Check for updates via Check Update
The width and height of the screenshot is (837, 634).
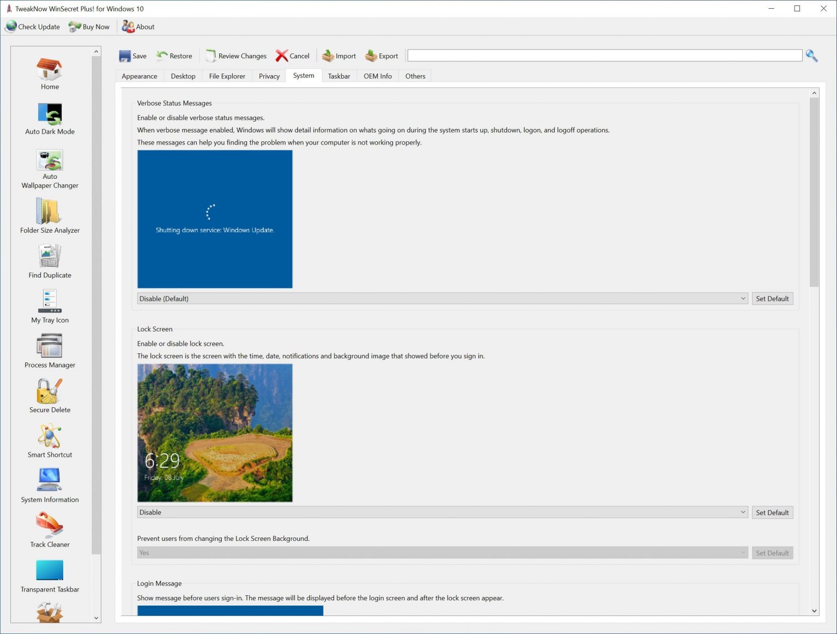click(33, 26)
